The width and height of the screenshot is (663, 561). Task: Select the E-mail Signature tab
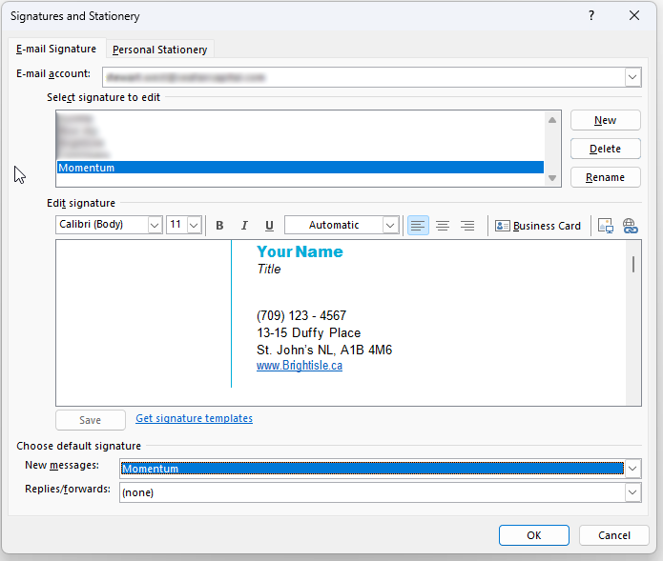(x=56, y=49)
